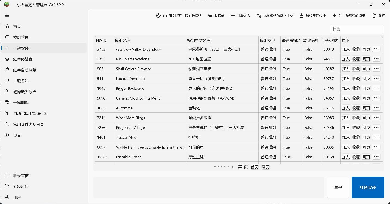This screenshot has width=390, height=204.
Task: Toggle the hamburger navigation menu
Action: [7, 16]
